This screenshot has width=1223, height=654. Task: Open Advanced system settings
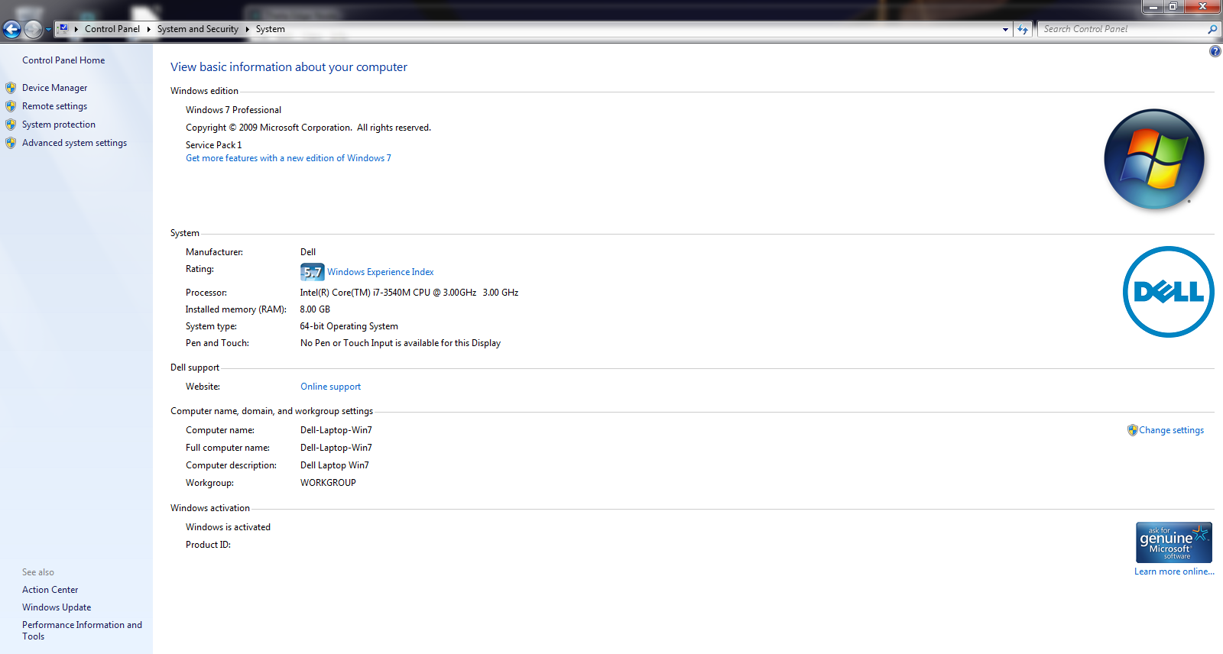74,143
